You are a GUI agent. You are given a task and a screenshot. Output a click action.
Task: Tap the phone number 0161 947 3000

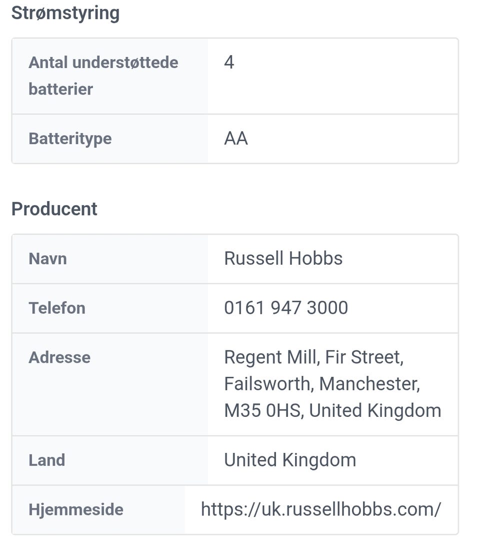coord(285,308)
